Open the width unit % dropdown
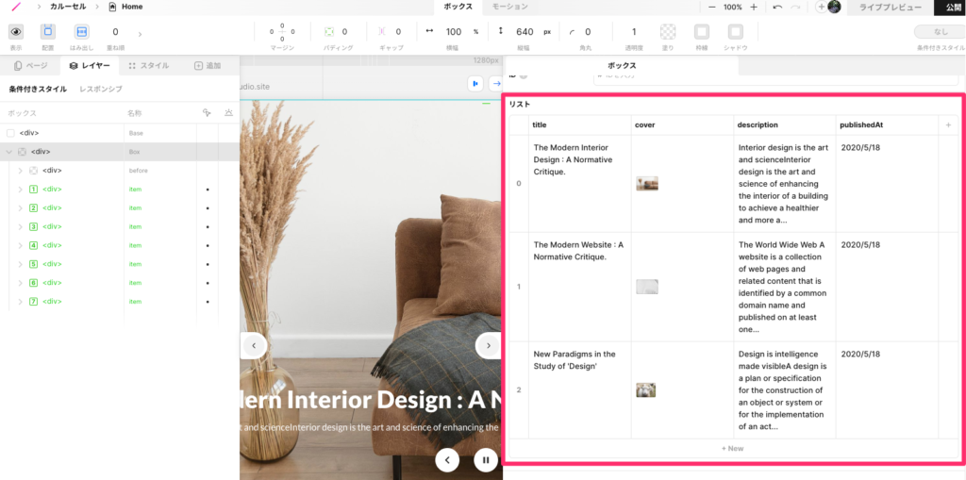The image size is (966, 480). (475, 32)
